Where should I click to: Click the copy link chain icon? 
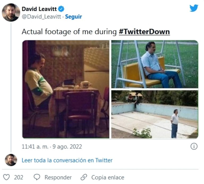[x=84, y=177]
